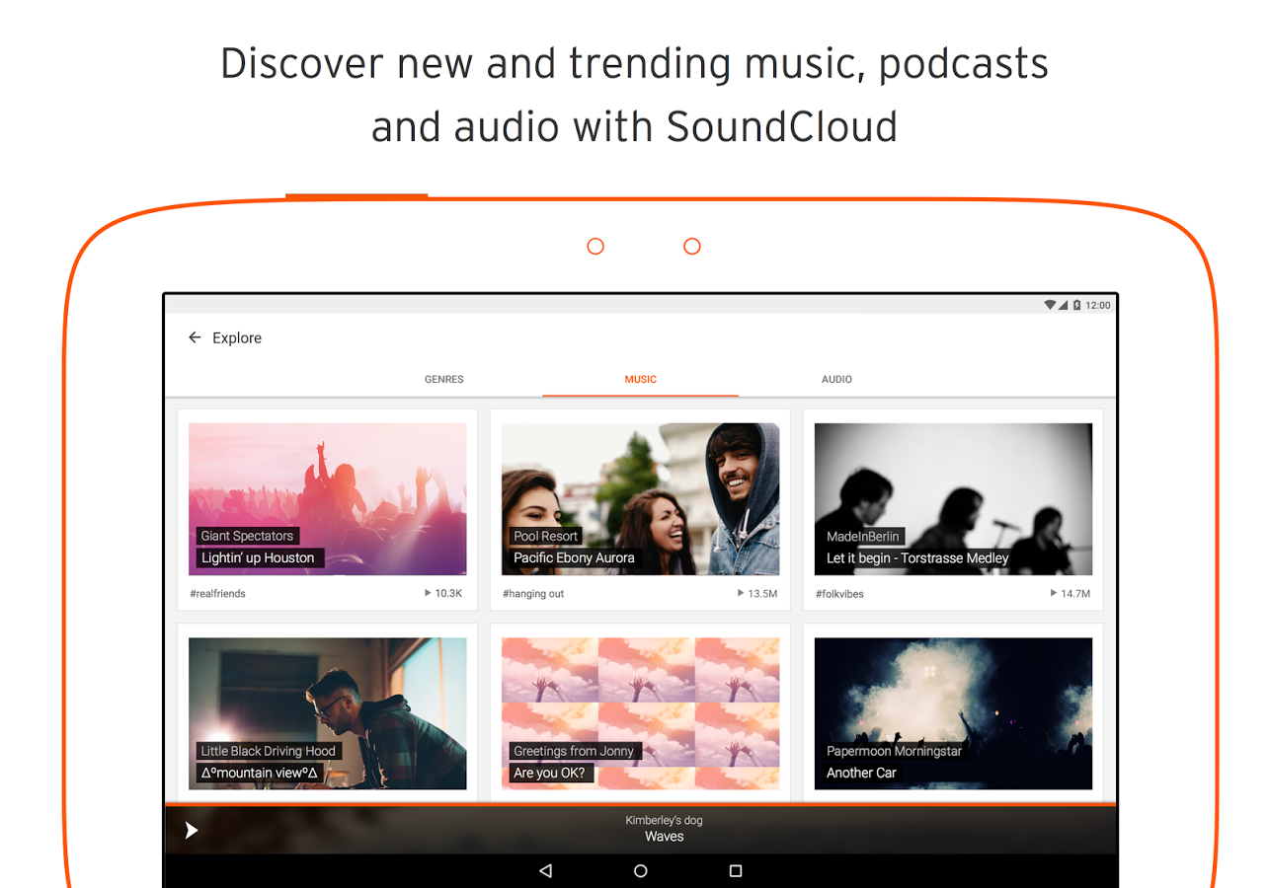The height and width of the screenshot is (888, 1269).
Task: Tap the Android home navigation button
Action: point(641,871)
